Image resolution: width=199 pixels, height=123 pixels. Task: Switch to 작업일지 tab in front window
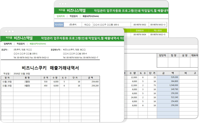click(21, 44)
